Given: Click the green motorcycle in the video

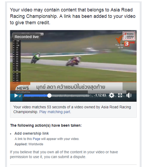Looking at the screenshot, I should pyautogui.click(x=36, y=58).
